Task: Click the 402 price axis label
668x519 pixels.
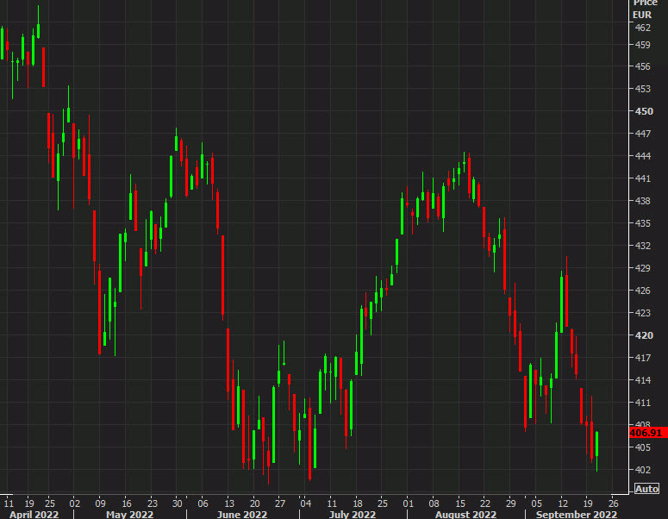Action: (643, 470)
